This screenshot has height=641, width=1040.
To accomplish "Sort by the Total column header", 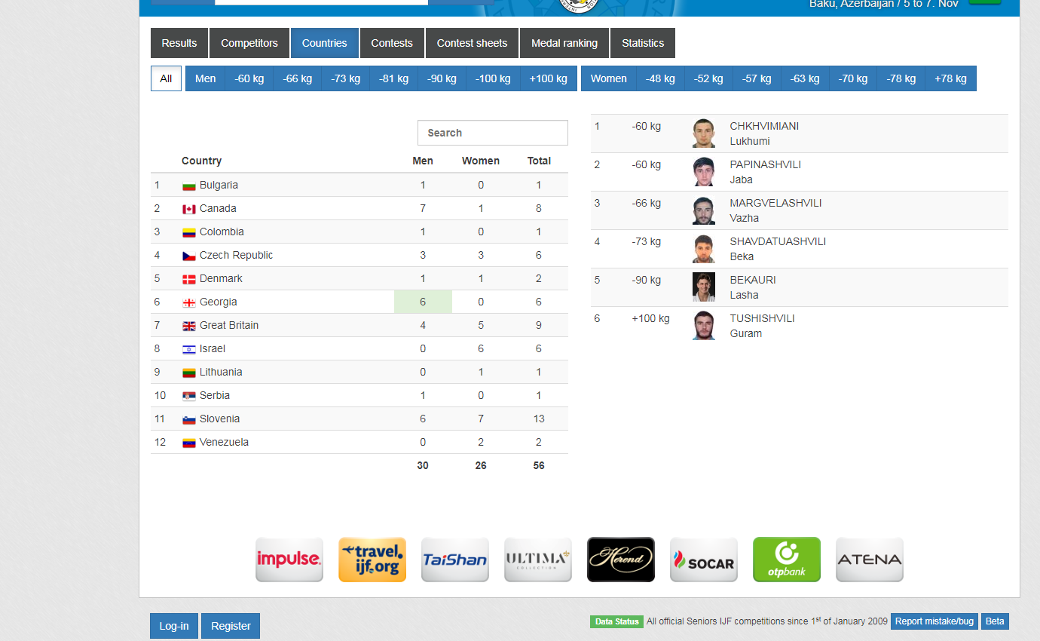I will 539,161.
